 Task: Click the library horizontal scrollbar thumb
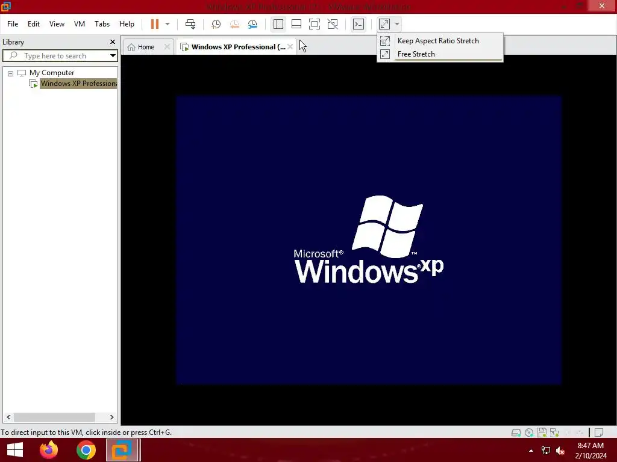[54, 417]
